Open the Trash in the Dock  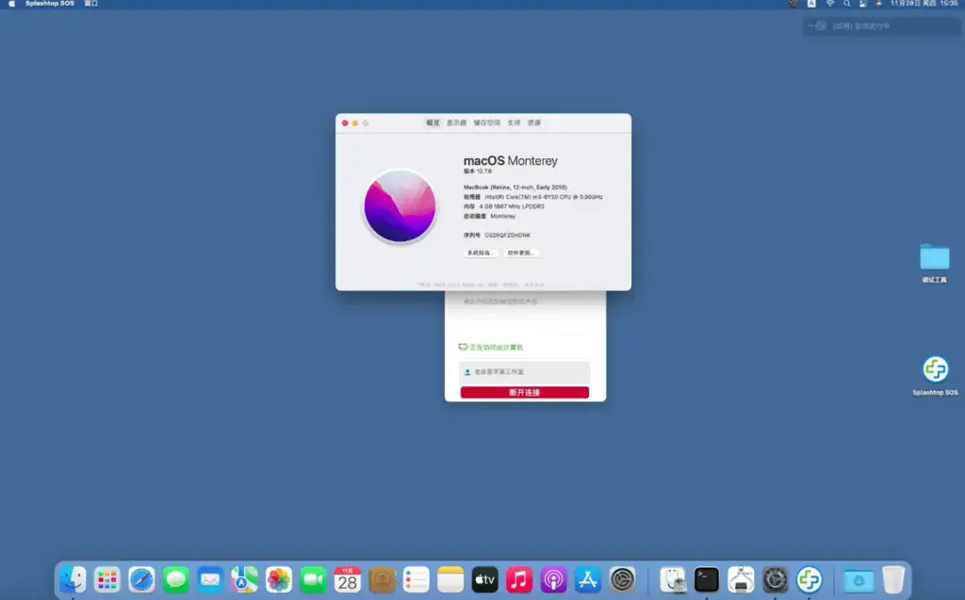click(893, 579)
